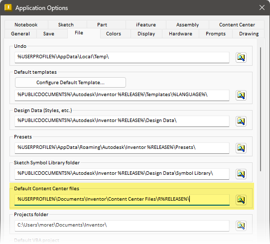Click the Inventor application icon in title bar

tap(8, 8)
